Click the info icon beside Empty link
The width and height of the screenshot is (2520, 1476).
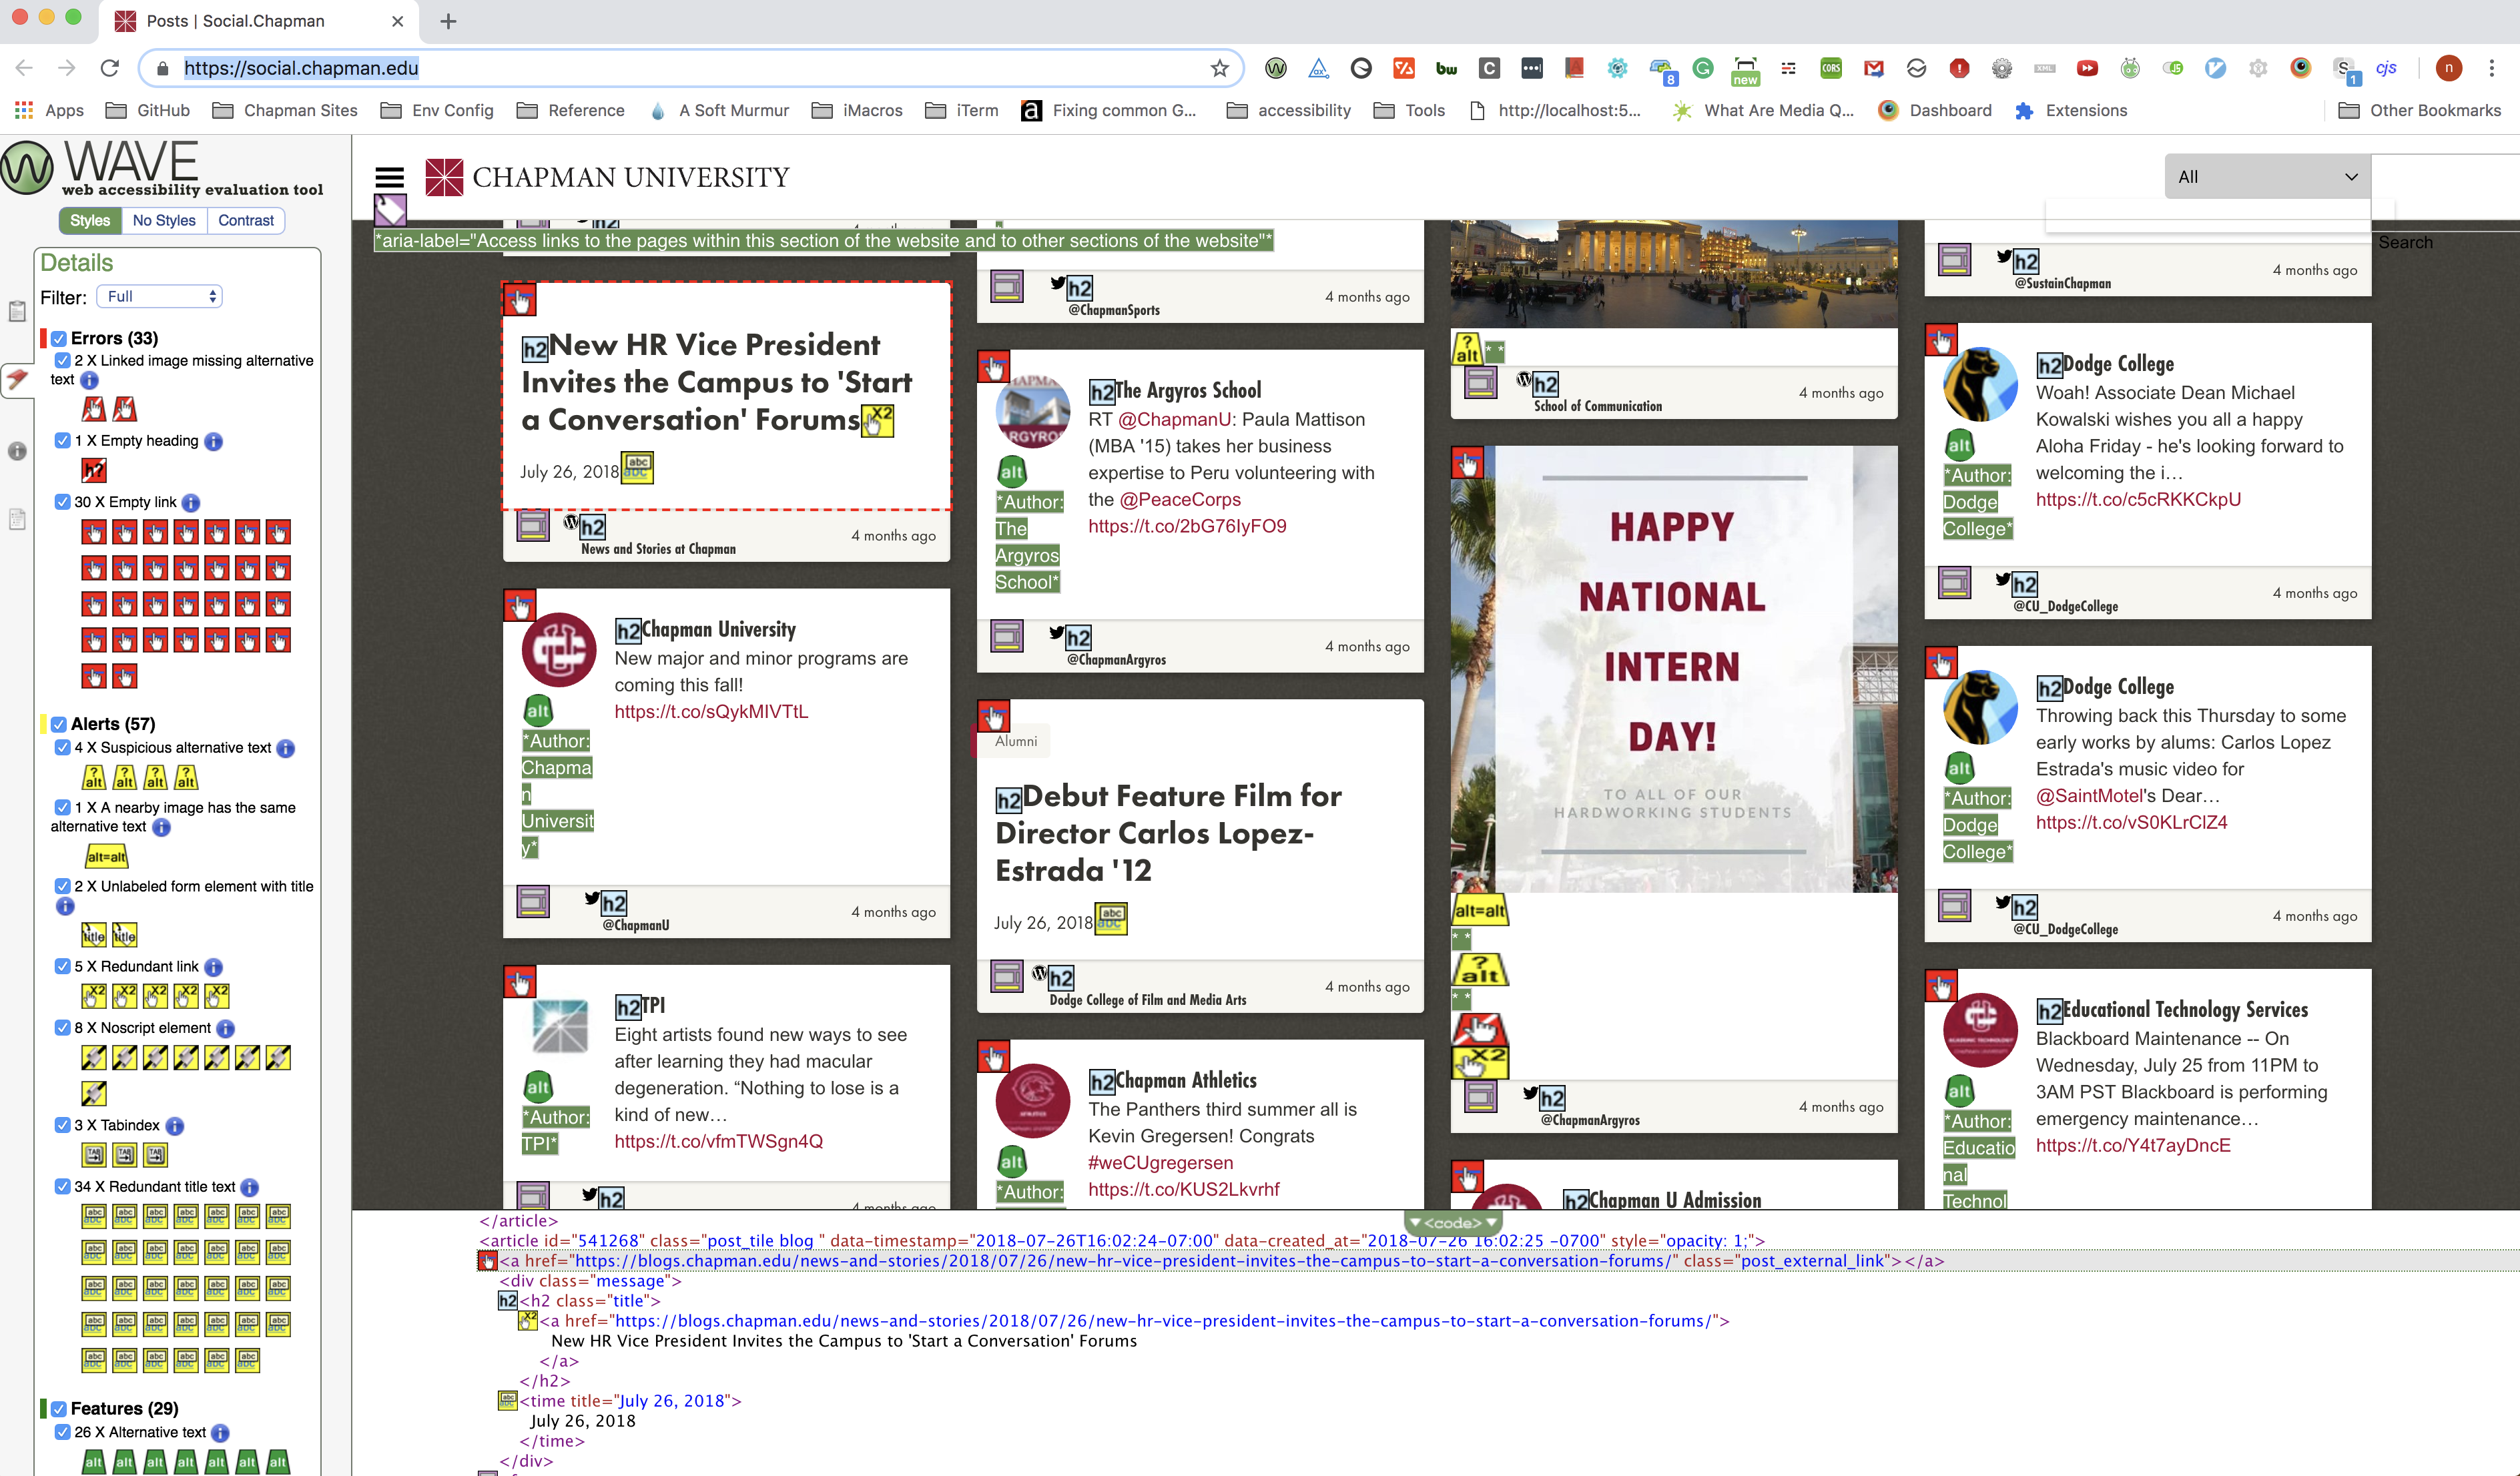(191, 503)
